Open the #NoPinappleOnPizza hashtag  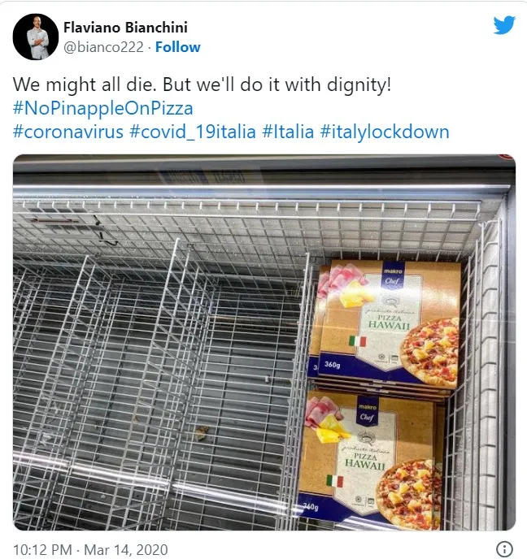point(102,108)
